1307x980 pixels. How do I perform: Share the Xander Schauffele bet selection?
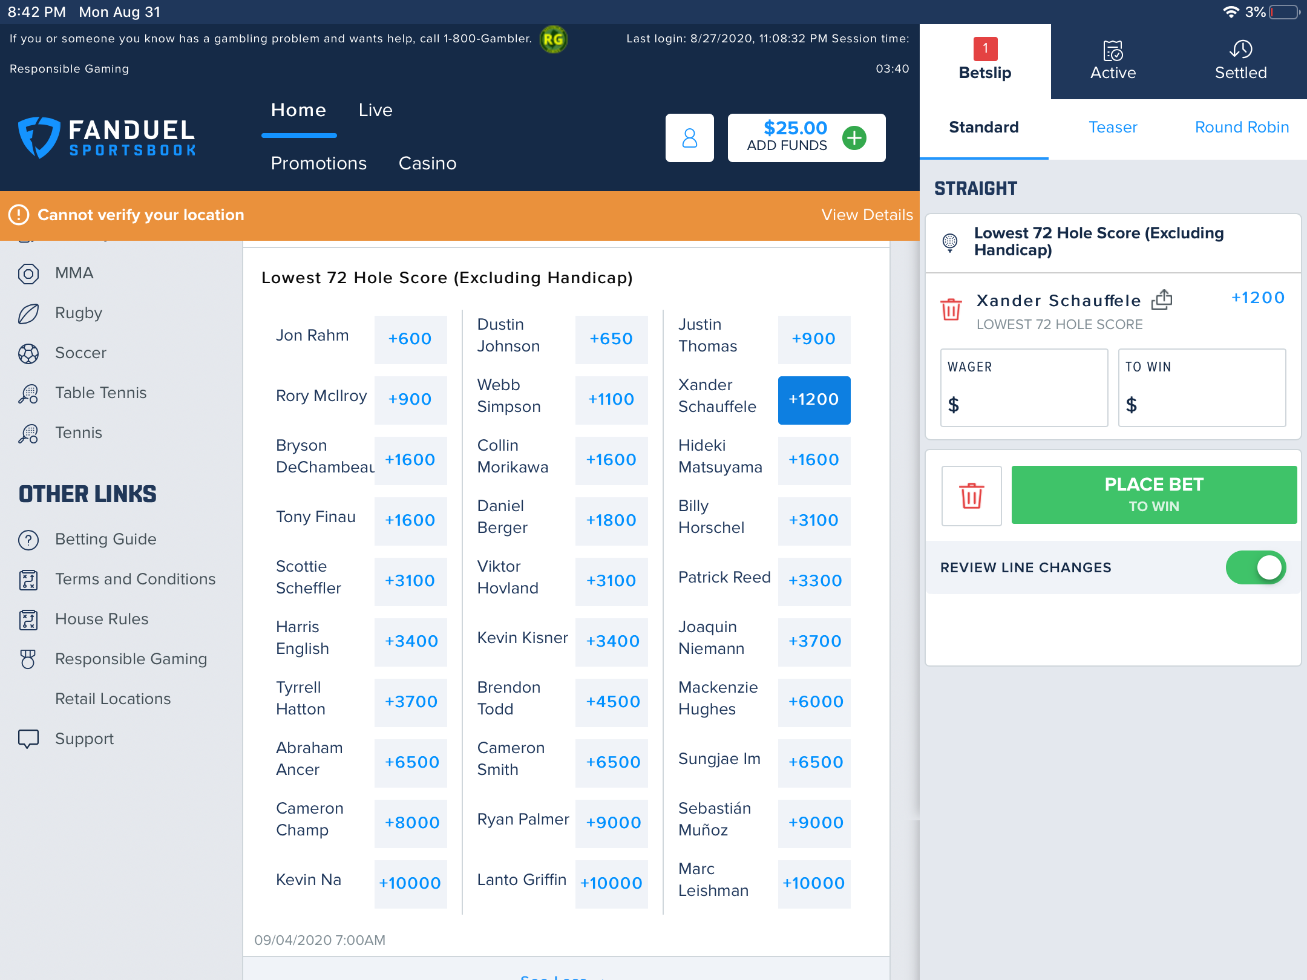click(x=1162, y=299)
